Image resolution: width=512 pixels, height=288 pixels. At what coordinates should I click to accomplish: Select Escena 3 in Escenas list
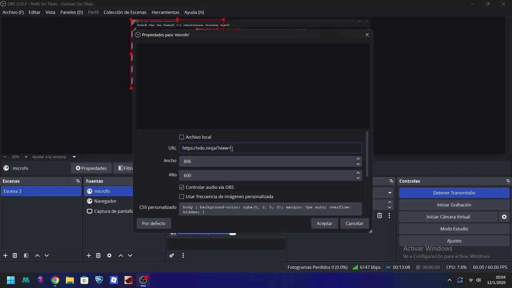click(x=41, y=191)
